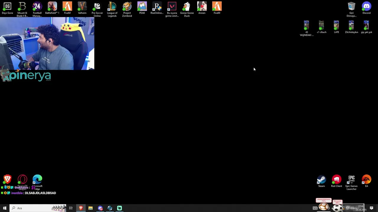
Task: Select the '43 YAŞINDAKI' video file
Action: pos(307,28)
